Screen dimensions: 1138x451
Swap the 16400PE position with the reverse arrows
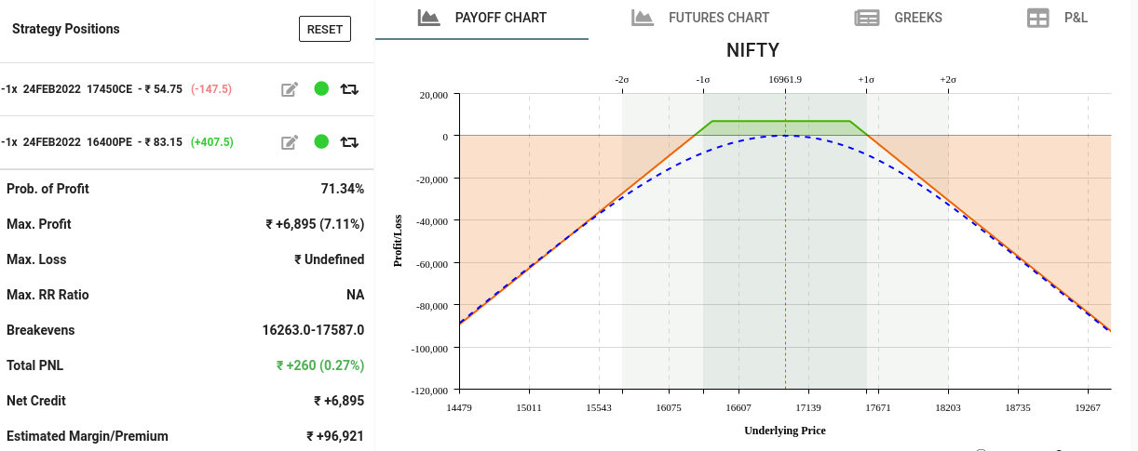click(x=349, y=142)
